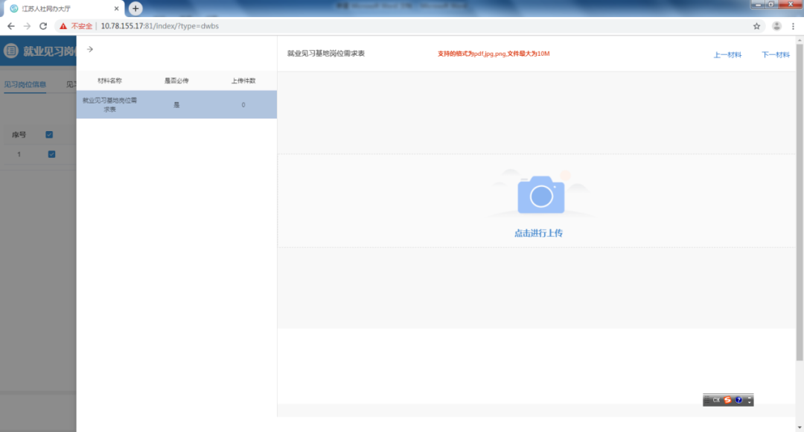Go to next material 下一材料
Screen dimensions: 804x432
(x=775, y=54)
